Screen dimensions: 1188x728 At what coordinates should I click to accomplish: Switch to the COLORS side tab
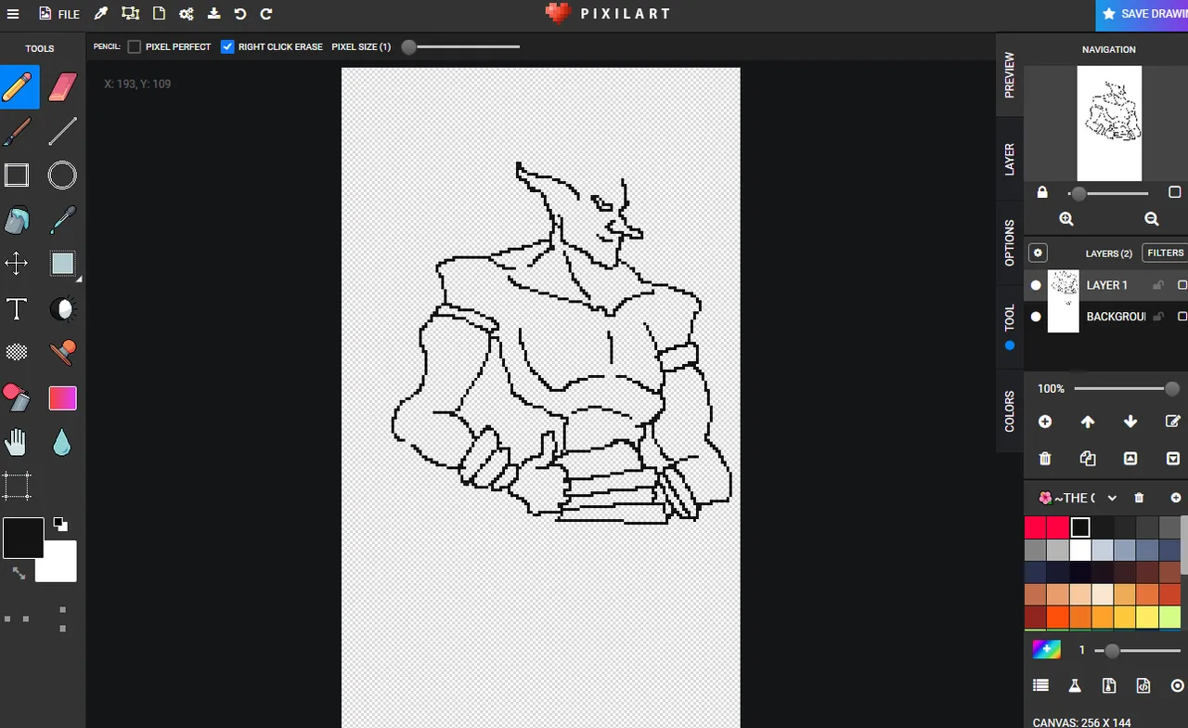pyautogui.click(x=1010, y=410)
